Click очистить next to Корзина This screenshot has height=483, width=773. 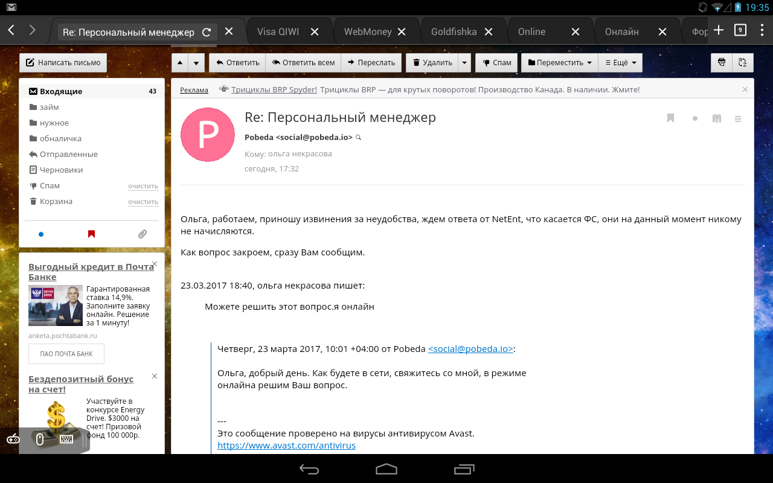point(143,202)
